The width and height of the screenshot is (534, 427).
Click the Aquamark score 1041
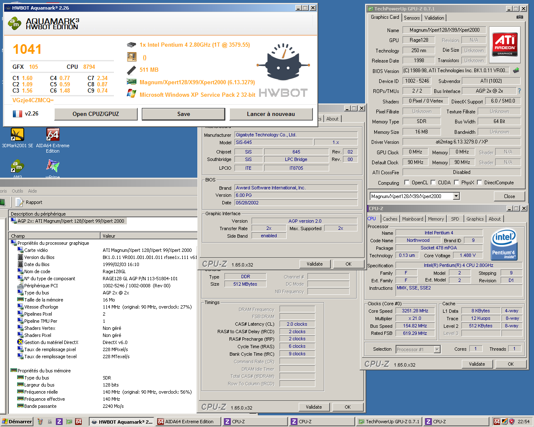tap(27, 49)
